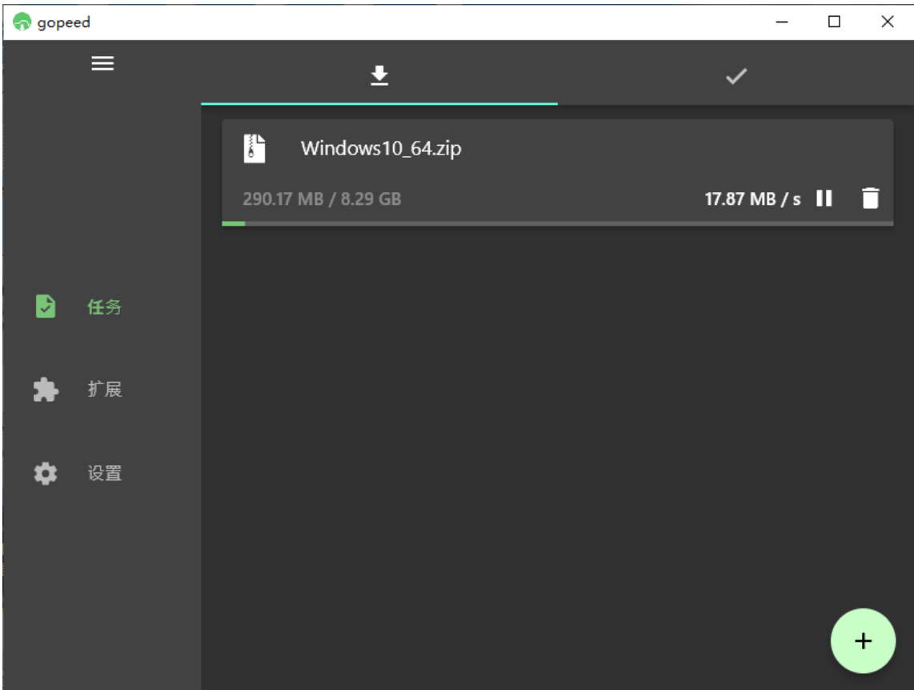Pause the Windows10_64.zip download

pos(824,199)
